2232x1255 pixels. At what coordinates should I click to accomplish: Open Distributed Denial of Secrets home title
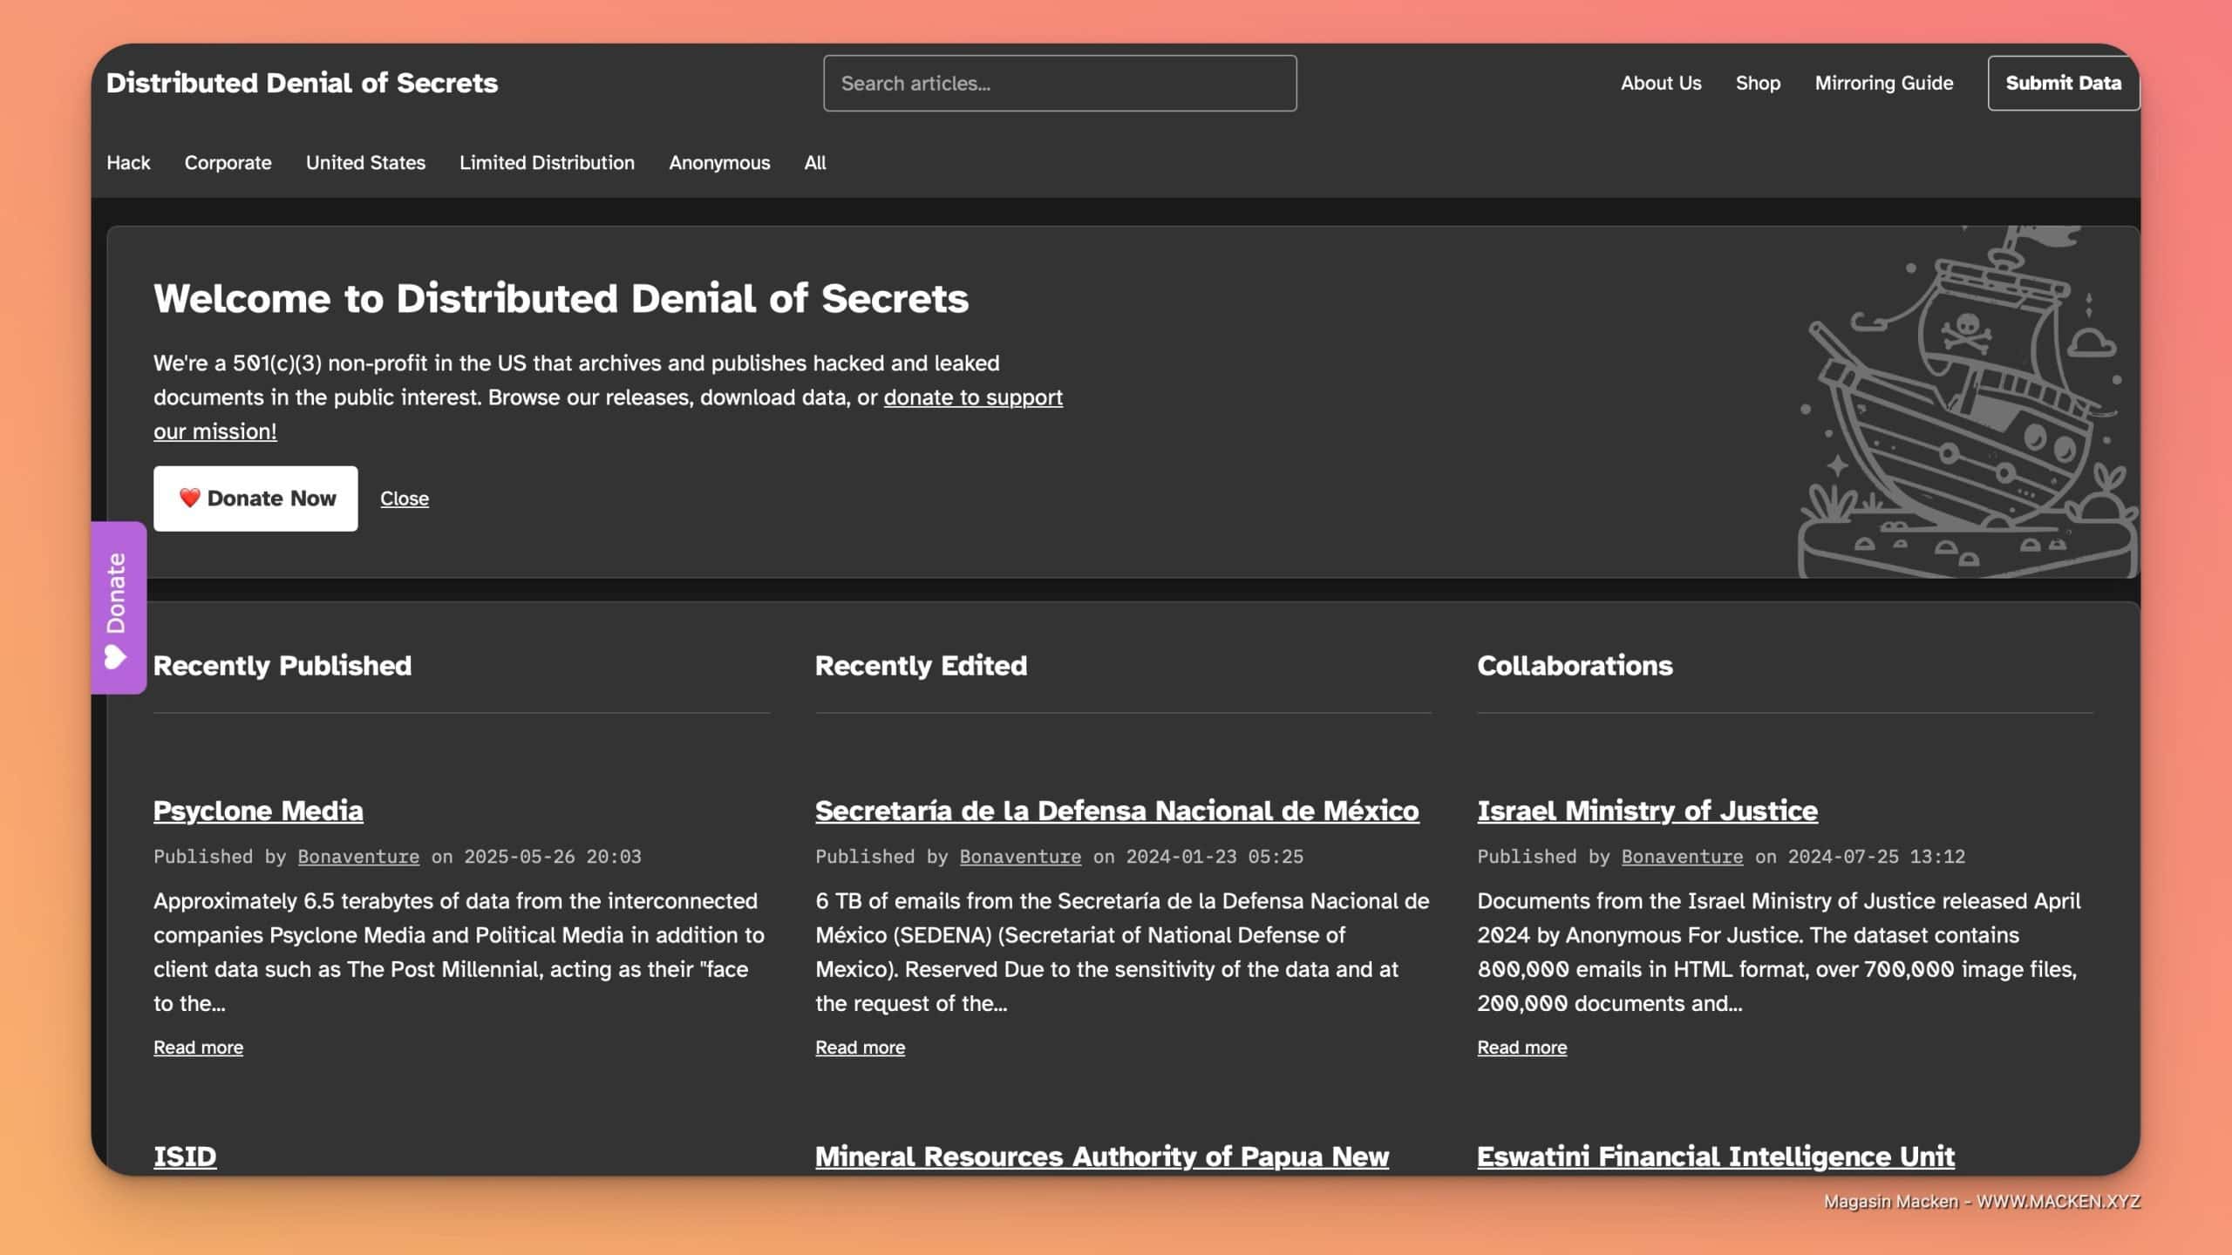click(x=302, y=83)
